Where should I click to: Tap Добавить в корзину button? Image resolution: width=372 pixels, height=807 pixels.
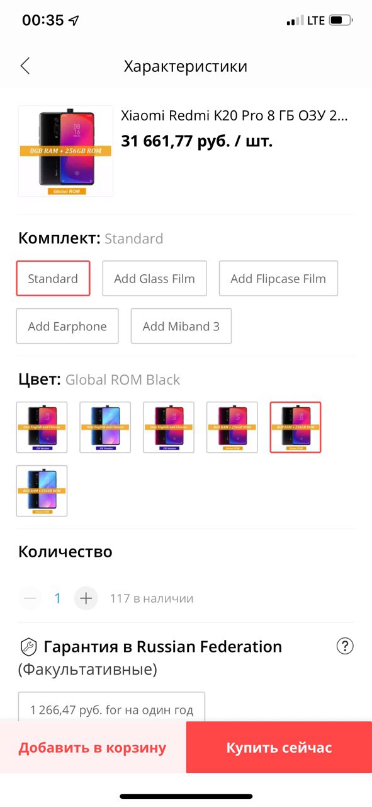point(93,748)
